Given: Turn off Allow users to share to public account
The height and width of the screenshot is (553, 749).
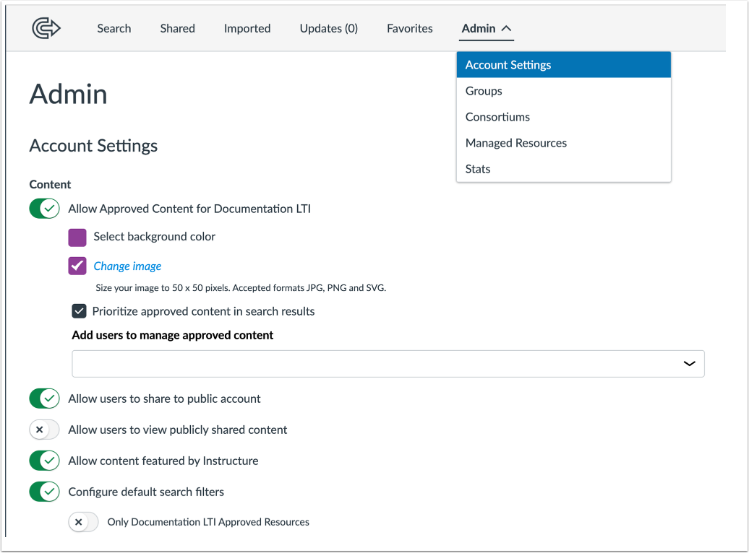Looking at the screenshot, I should [44, 399].
